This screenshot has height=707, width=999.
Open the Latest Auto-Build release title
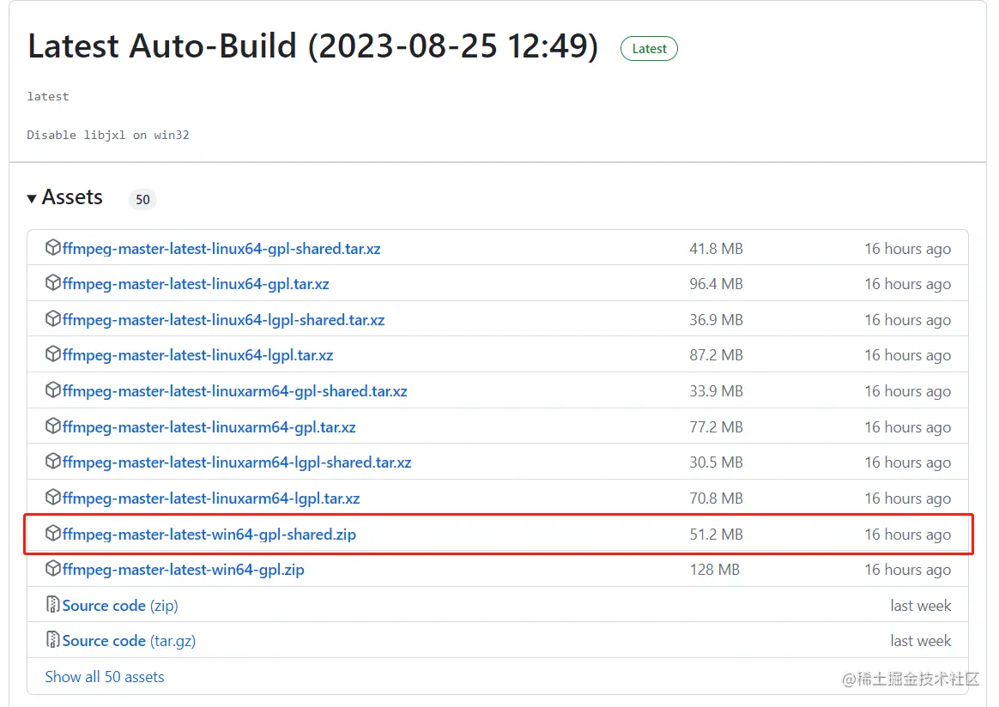312,46
